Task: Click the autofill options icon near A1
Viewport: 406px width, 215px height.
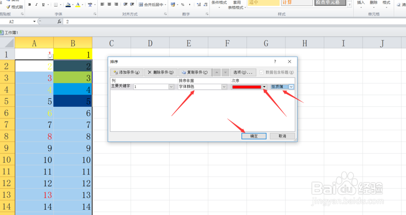Action: 50,57
